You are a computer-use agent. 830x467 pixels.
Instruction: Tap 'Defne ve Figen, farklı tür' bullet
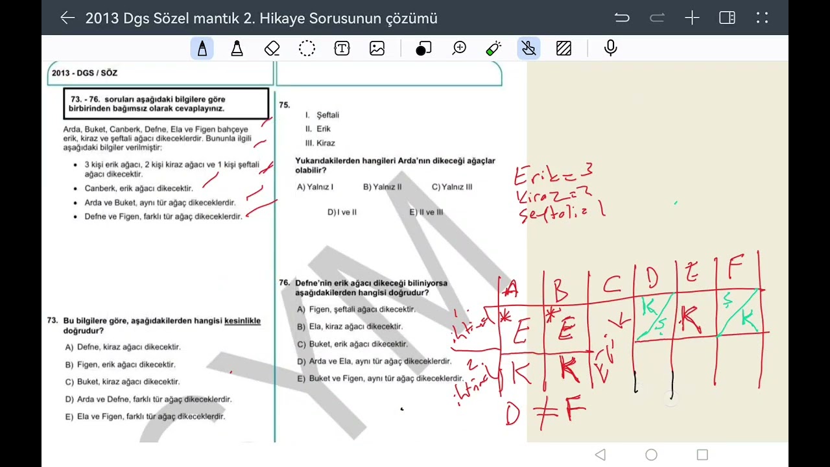pyautogui.click(x=163, y=217)
